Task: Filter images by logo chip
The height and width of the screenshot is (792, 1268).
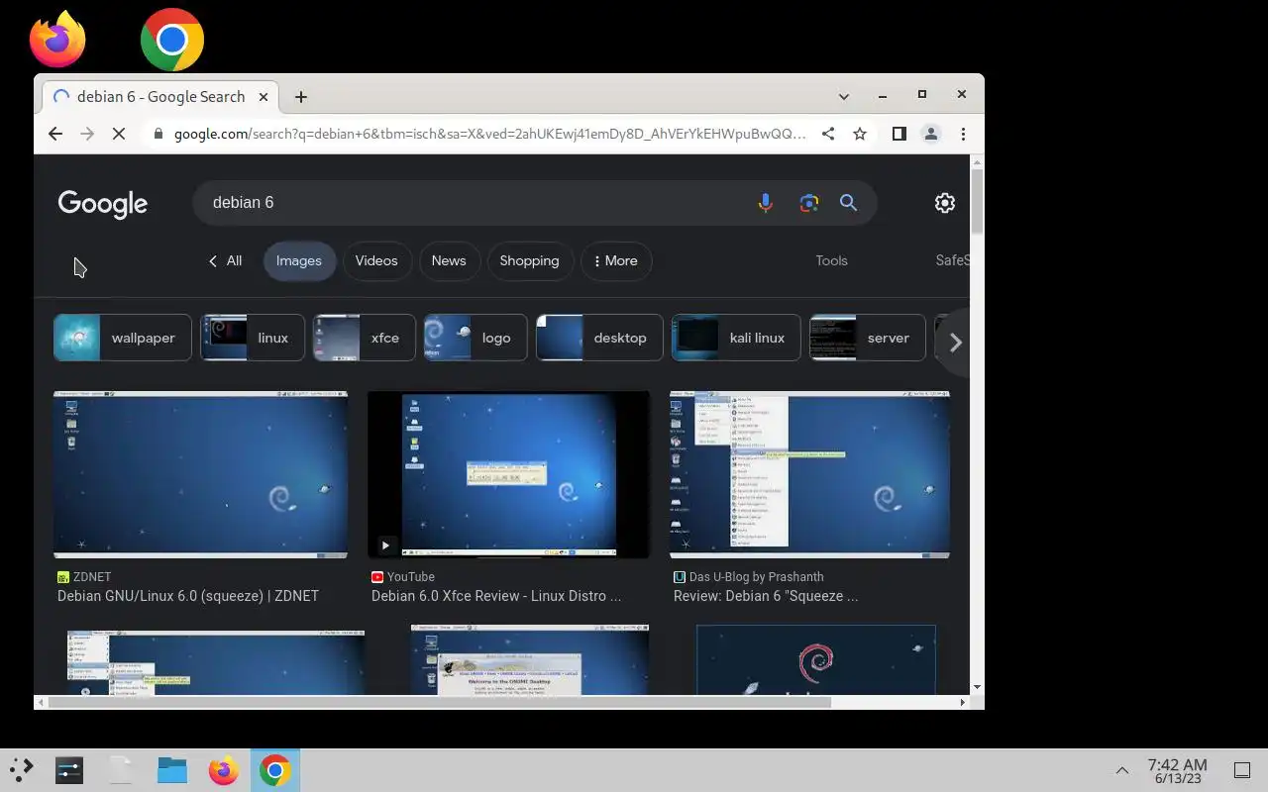Action: tap(475, 339)
